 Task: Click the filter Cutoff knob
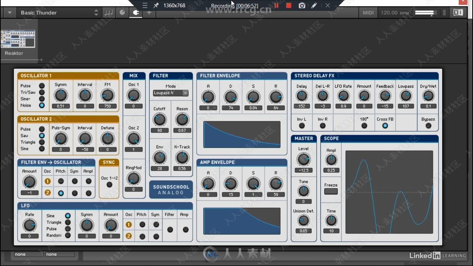[x=160, y=119]
